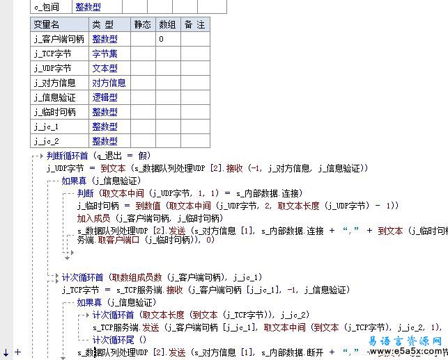Click the 字节集 type cell
Viewport: 448px width, 360px height.
(x=109, y=54)
